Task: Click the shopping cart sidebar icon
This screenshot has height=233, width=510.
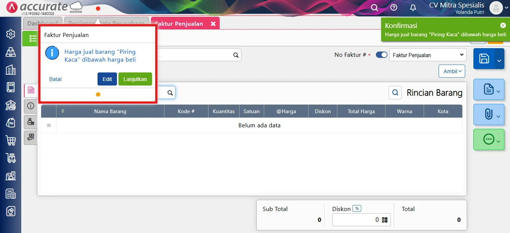Action: 11,140
